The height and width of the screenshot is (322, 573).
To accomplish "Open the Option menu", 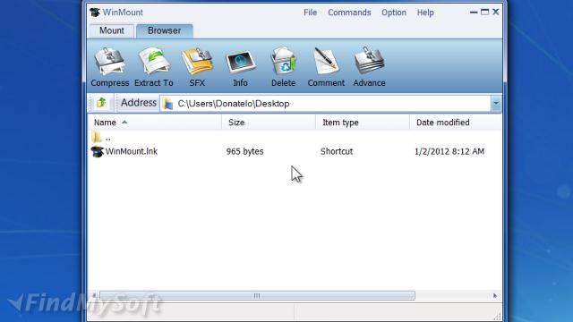I will point(394,13).
